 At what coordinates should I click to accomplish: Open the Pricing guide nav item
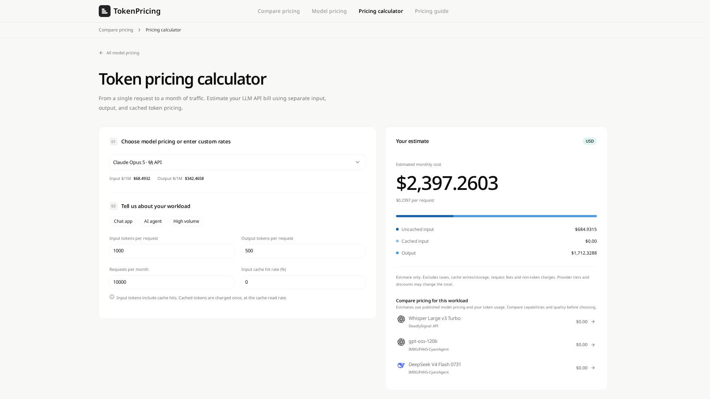coord(432,11)
